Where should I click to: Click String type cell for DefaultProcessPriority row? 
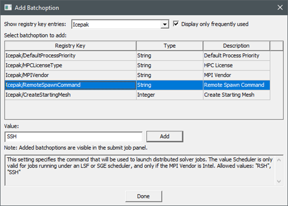click(x=169, y=55)
